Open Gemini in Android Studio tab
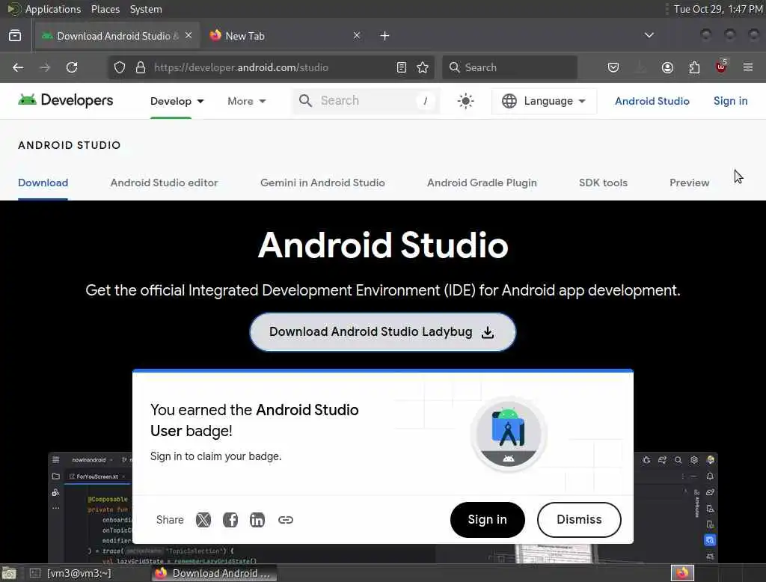The image size is (766, 582). [322, 183]
